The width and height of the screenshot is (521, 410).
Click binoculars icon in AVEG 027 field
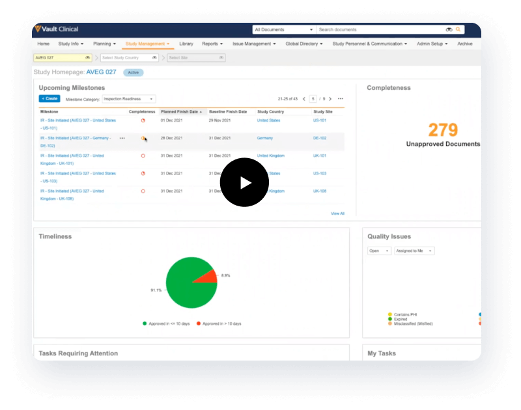click(x=86, y=58)
